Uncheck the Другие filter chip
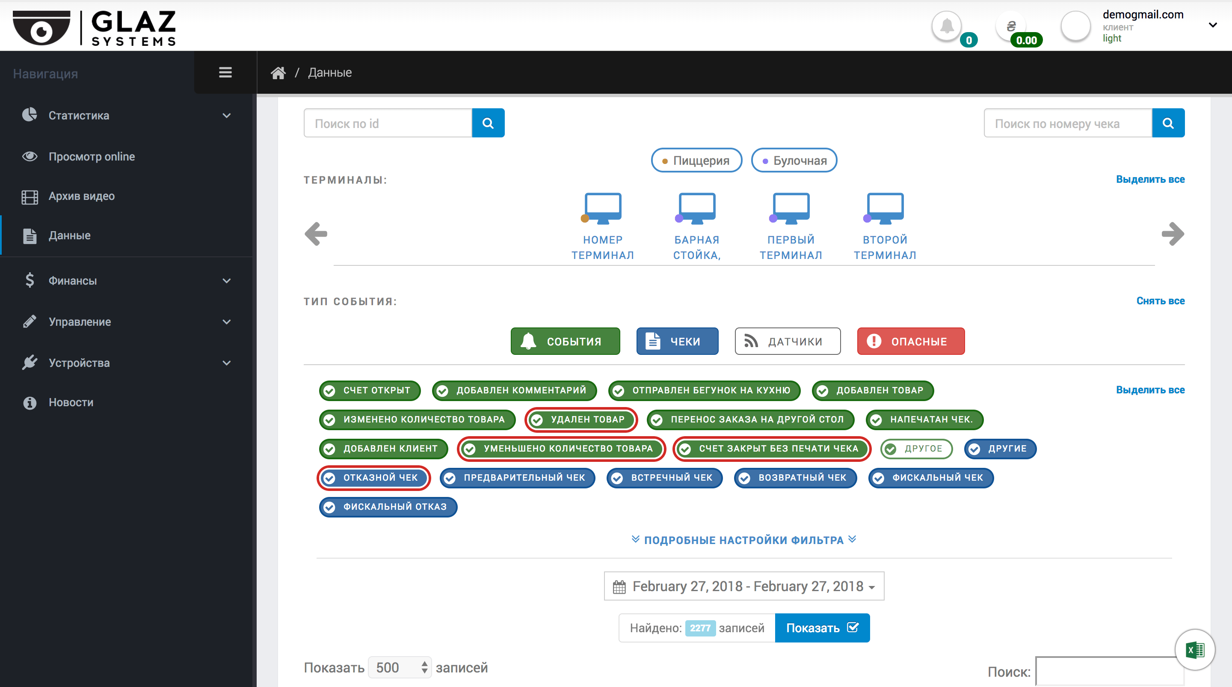The image size is (1232, 687). pyautogui.click(x=1000, y=449)
